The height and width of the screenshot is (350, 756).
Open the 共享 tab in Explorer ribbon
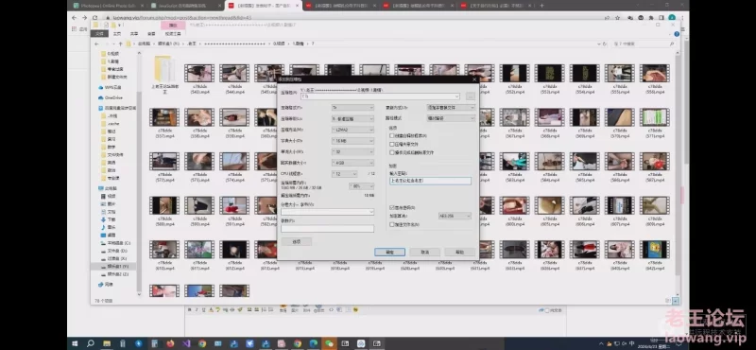pos(134,34)
